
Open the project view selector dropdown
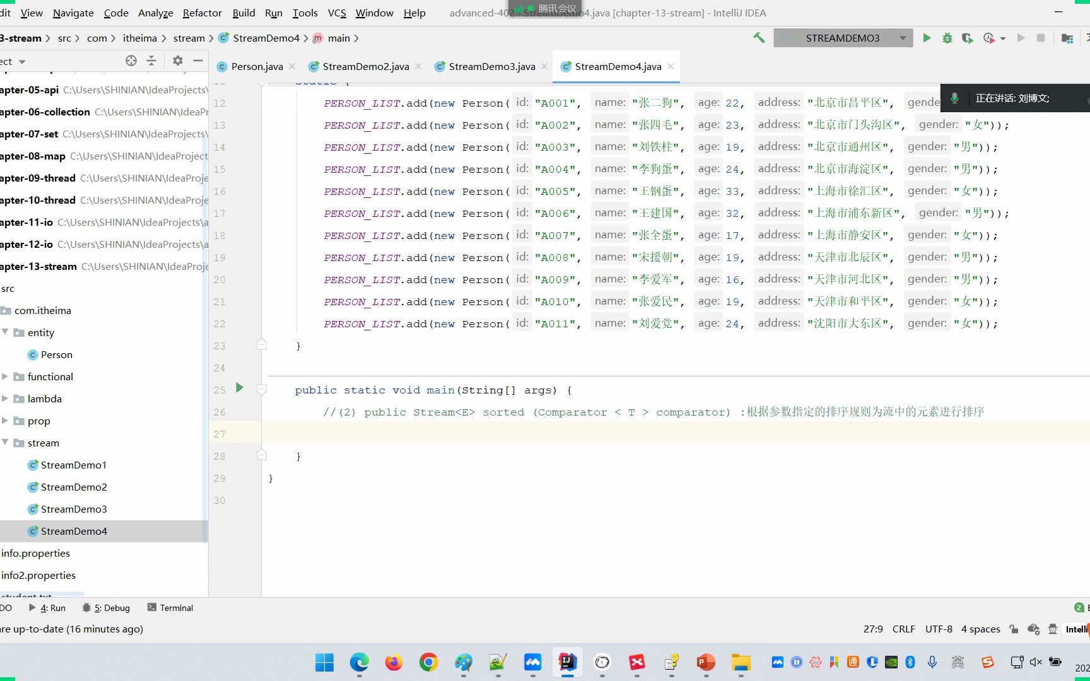22,62
